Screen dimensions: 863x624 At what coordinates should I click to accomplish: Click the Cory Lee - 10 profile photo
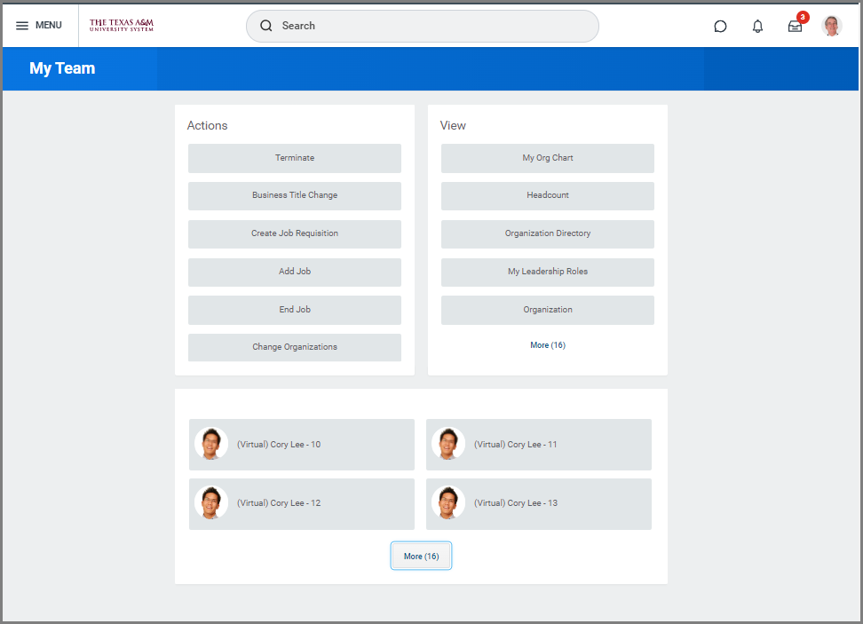[x=211, y=444]
